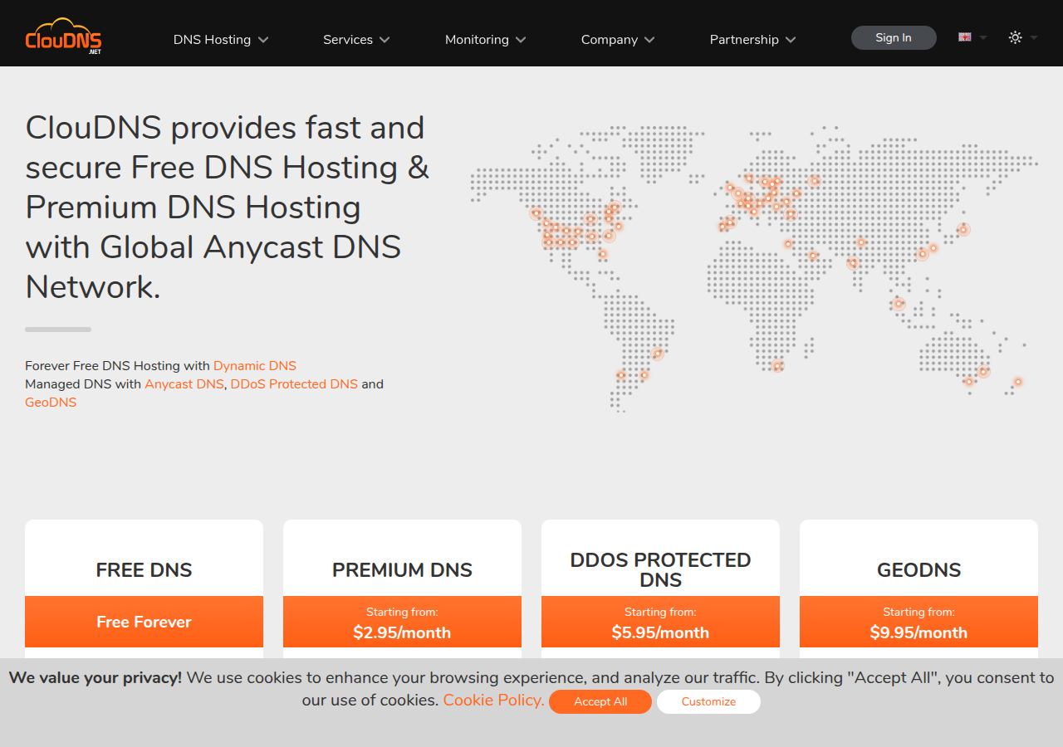Screen dimensions: 1063x747
Task: Open the language flag selector
Action: [x=965, y=37]
